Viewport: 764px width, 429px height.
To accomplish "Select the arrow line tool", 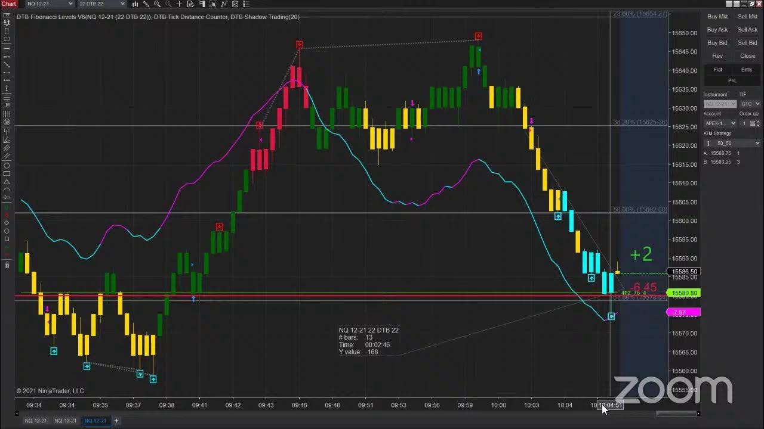I will click(x=7, y=197).
